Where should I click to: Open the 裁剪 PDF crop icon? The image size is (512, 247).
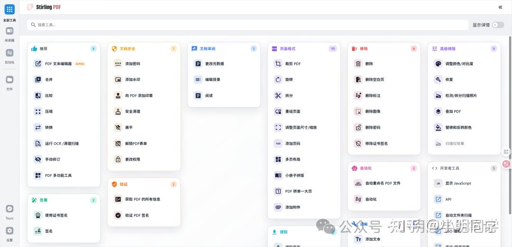pos(278,64)
